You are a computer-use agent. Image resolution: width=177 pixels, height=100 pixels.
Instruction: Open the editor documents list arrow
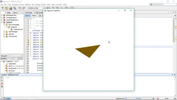click(x=173, y=12)
